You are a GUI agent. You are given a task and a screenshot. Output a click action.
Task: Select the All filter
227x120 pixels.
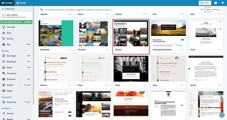coord(202,10)
